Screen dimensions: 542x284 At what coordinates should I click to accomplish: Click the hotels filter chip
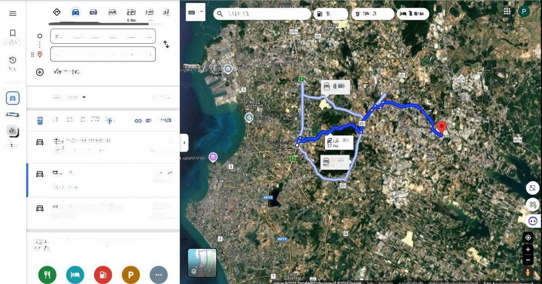coord(413,14)
